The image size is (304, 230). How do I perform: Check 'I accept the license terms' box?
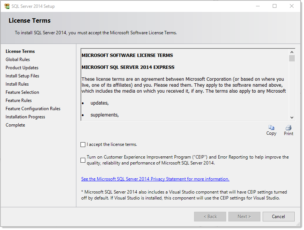(83, 145)
